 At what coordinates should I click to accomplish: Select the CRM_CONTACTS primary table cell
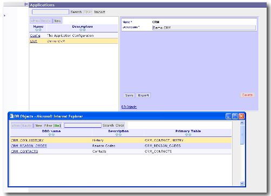click(x=158, y=152)
